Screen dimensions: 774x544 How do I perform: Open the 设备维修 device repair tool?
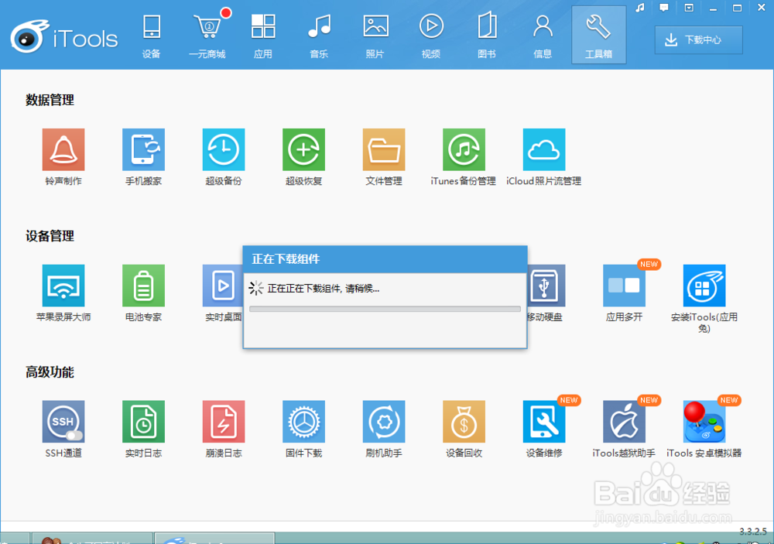tap(544, 422)
